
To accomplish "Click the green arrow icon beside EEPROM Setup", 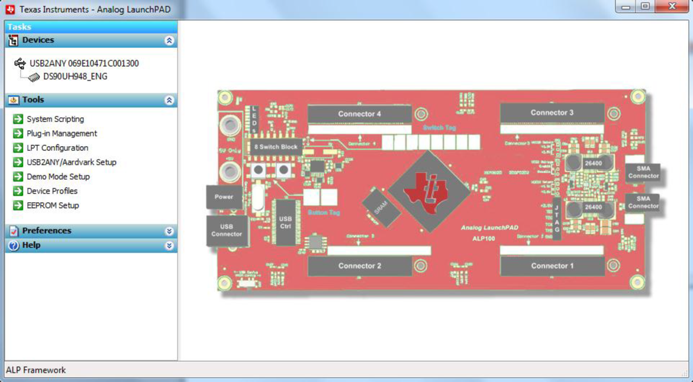I will pos(18,205).
